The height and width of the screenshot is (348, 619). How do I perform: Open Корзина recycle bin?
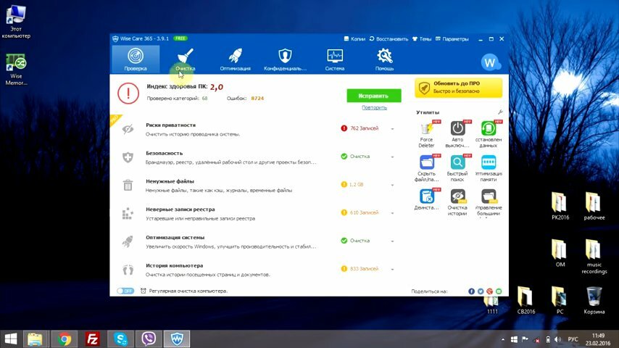(594, 301)
